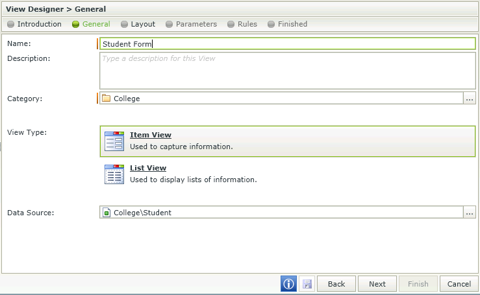Click the 'Name:' label

[x=19, y=43]
